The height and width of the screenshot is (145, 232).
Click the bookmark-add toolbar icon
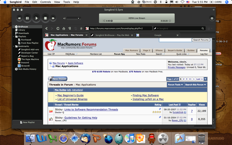(x=70, y=28)
